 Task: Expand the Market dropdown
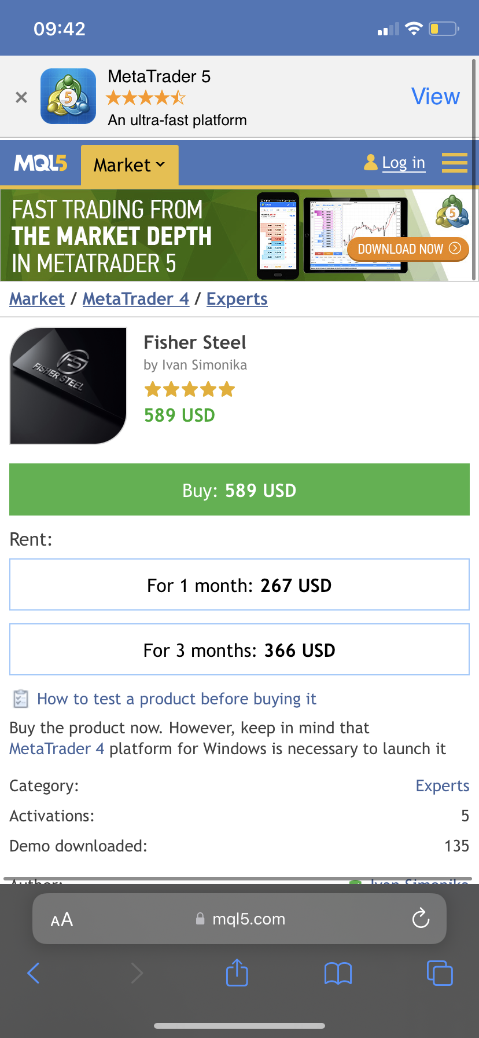(x=130, y=165)
